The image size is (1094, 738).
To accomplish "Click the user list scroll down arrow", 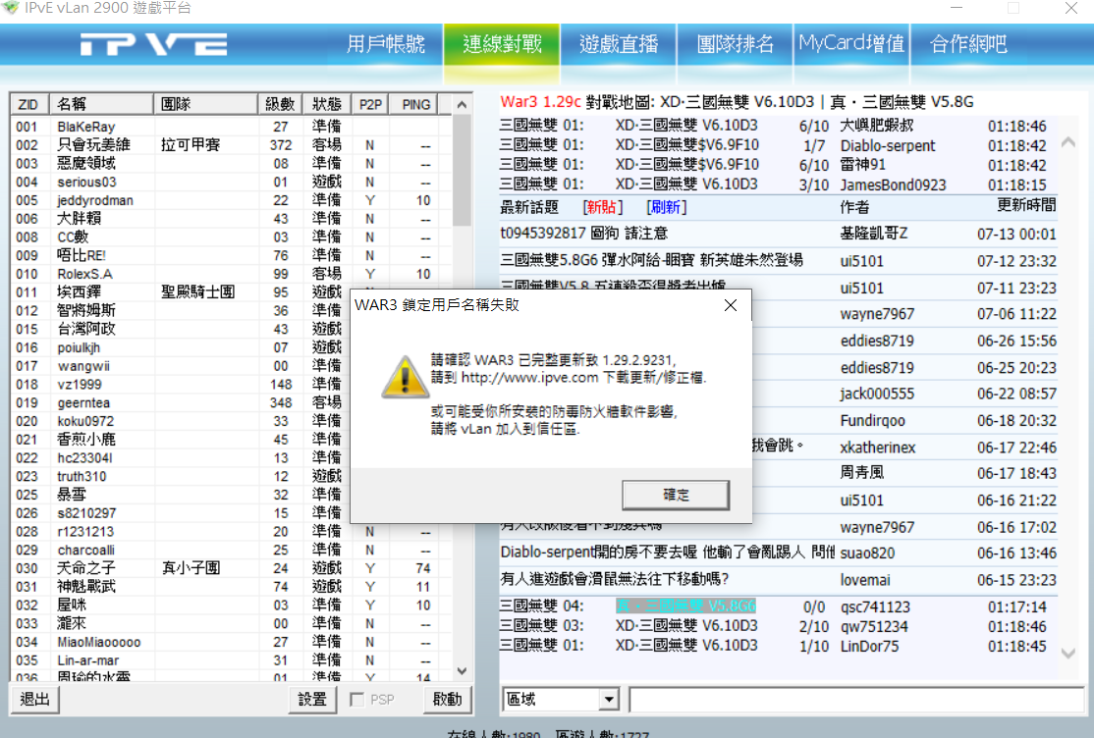I will (x=462, y=671).
